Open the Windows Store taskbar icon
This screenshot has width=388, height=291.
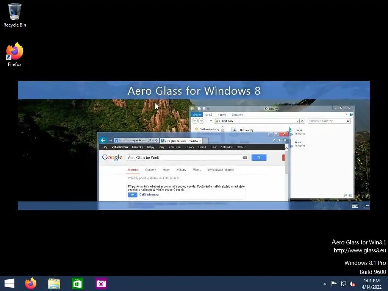(77, 283)
